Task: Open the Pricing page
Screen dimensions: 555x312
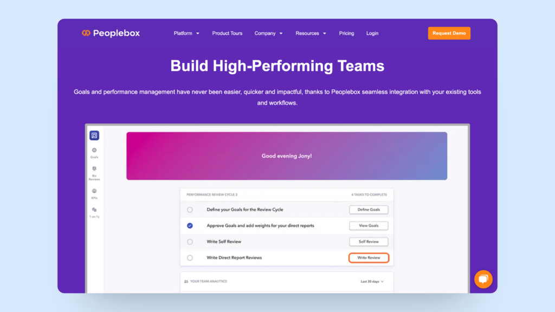Action: (x=346, y=33)
